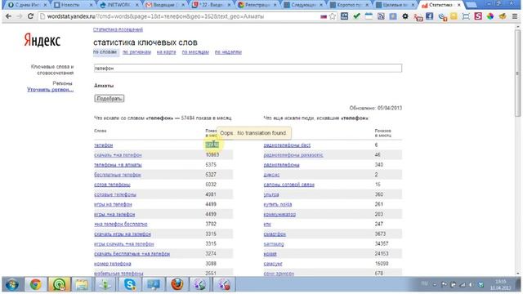
Task: Open the Windows Start button
Action: pos(12,285)
